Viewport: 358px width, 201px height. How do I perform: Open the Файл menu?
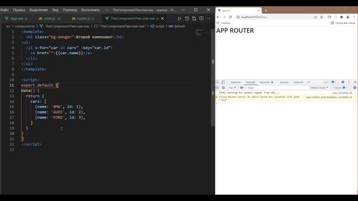[4, 10]
